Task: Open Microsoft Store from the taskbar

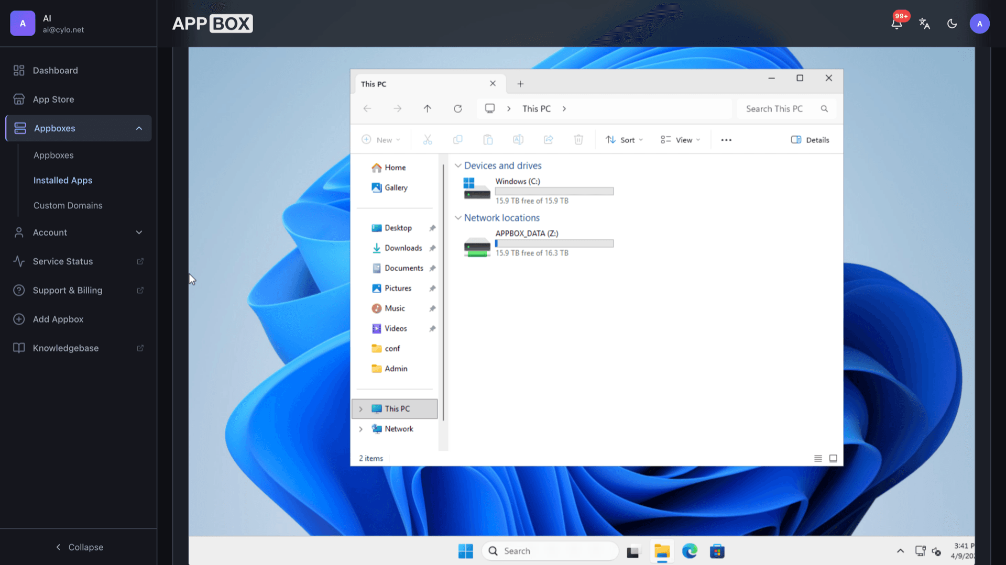Action: click(717, 551)
